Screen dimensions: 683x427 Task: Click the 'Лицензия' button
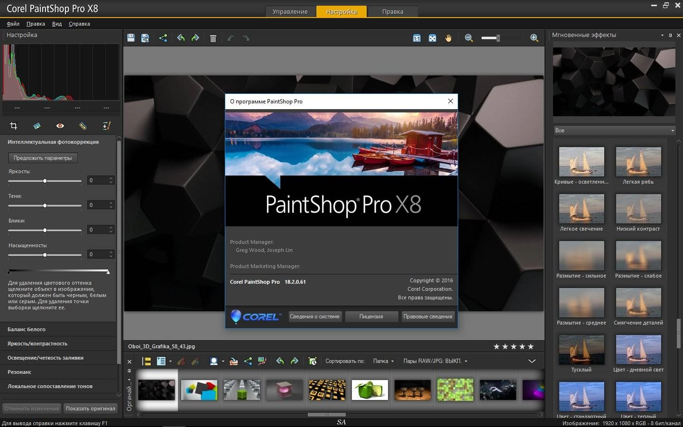click(x=371, y=316)
